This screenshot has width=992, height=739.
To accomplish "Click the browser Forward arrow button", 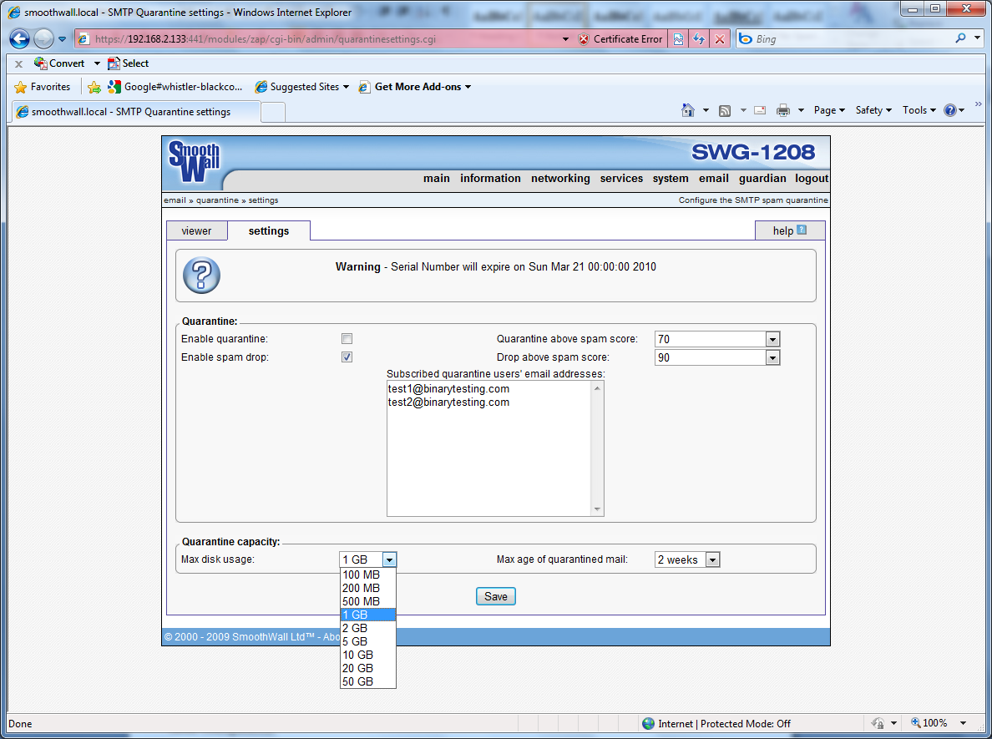I will [x=43, y=38].
